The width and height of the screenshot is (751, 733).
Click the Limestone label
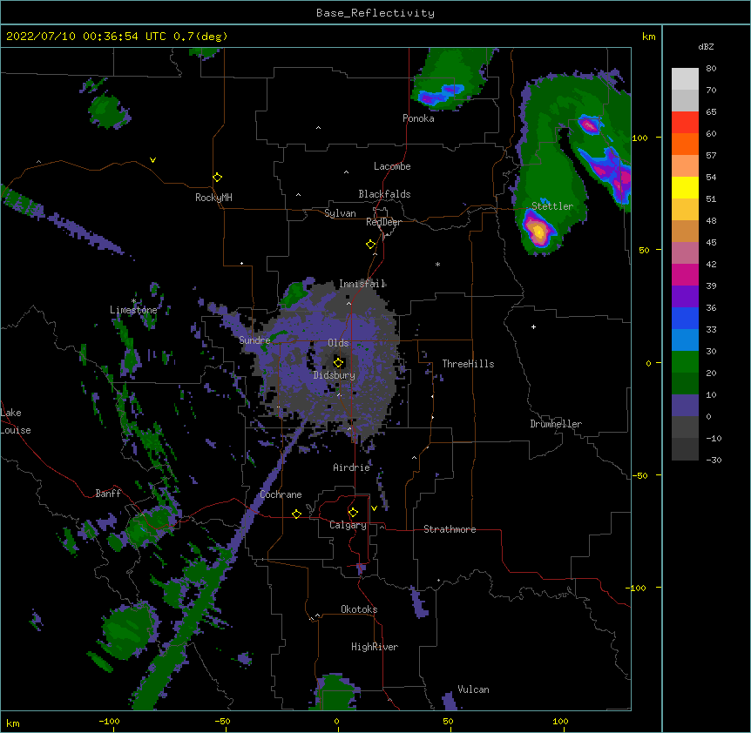coord(133,310)
